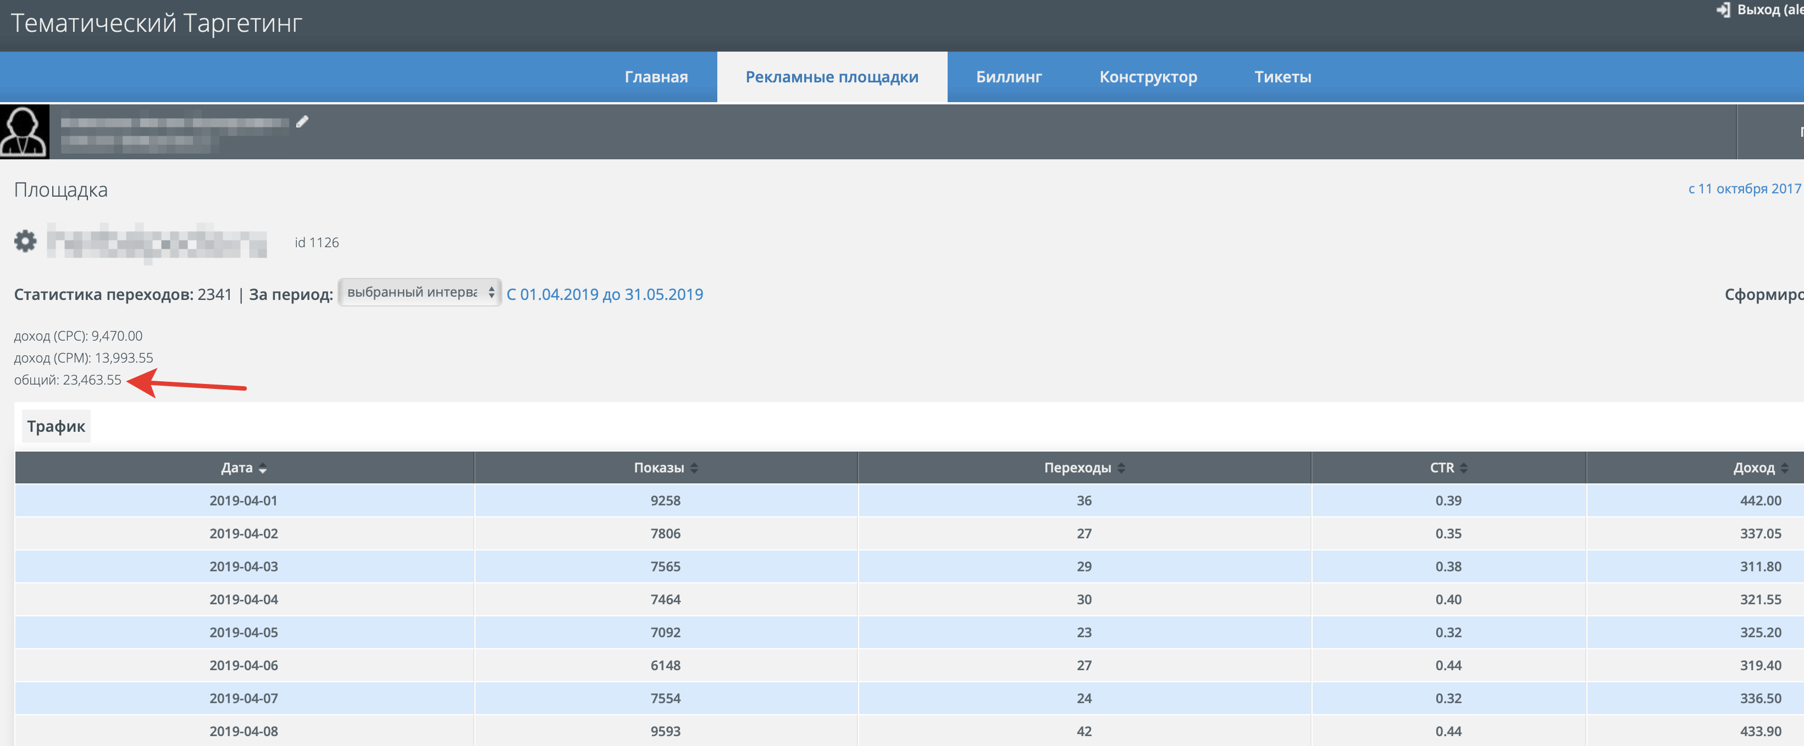
Task: Sort table by Показы column arrows
Action: 694,468
